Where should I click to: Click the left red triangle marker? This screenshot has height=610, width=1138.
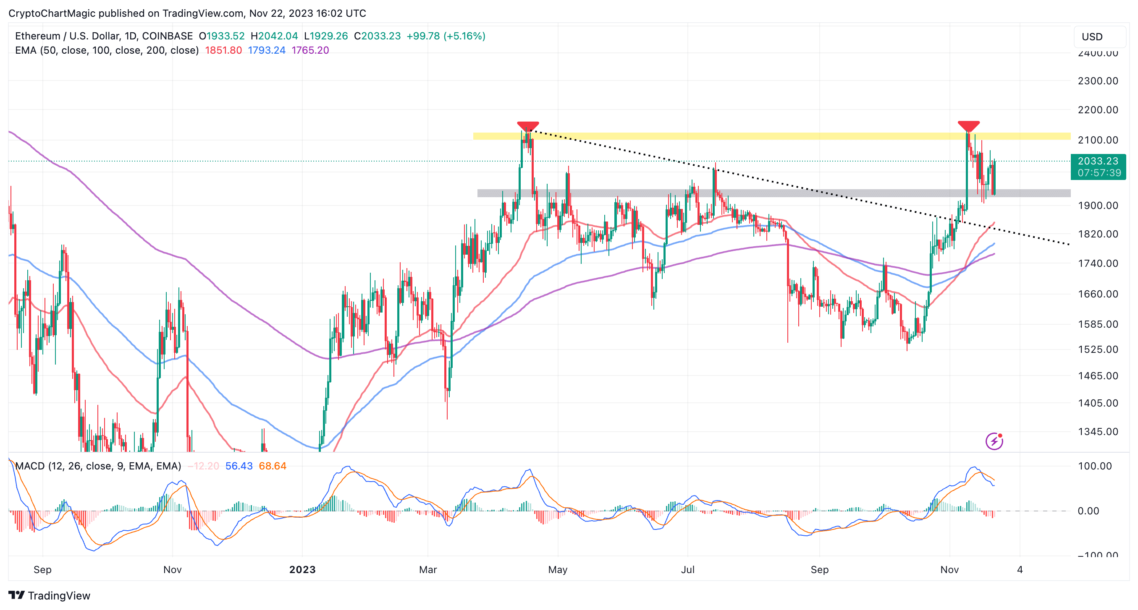coord(528,126)
